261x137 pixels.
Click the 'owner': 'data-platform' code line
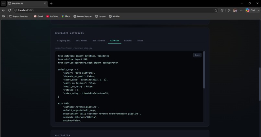tap(79, 73)
